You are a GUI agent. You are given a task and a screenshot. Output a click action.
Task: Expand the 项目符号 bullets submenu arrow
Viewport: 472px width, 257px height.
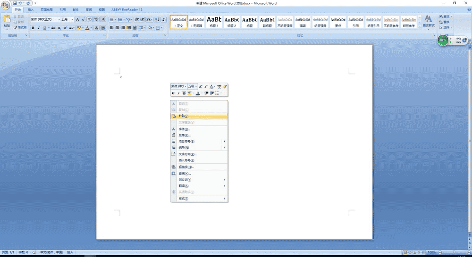tap(224, 142)
